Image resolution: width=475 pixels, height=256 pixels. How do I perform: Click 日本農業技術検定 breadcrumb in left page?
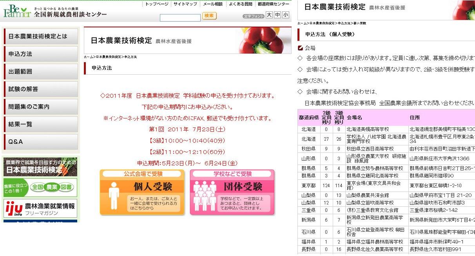pos(108,57)
